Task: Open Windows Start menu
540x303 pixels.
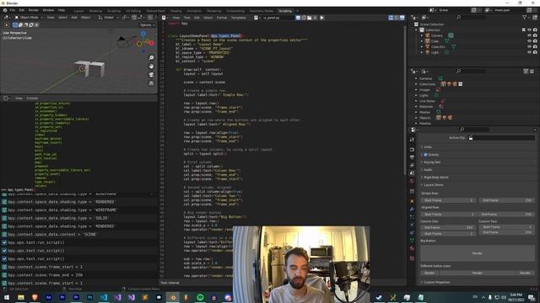Action: pos(7,297)
